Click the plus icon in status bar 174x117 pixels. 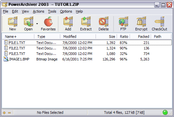(4, 113)
